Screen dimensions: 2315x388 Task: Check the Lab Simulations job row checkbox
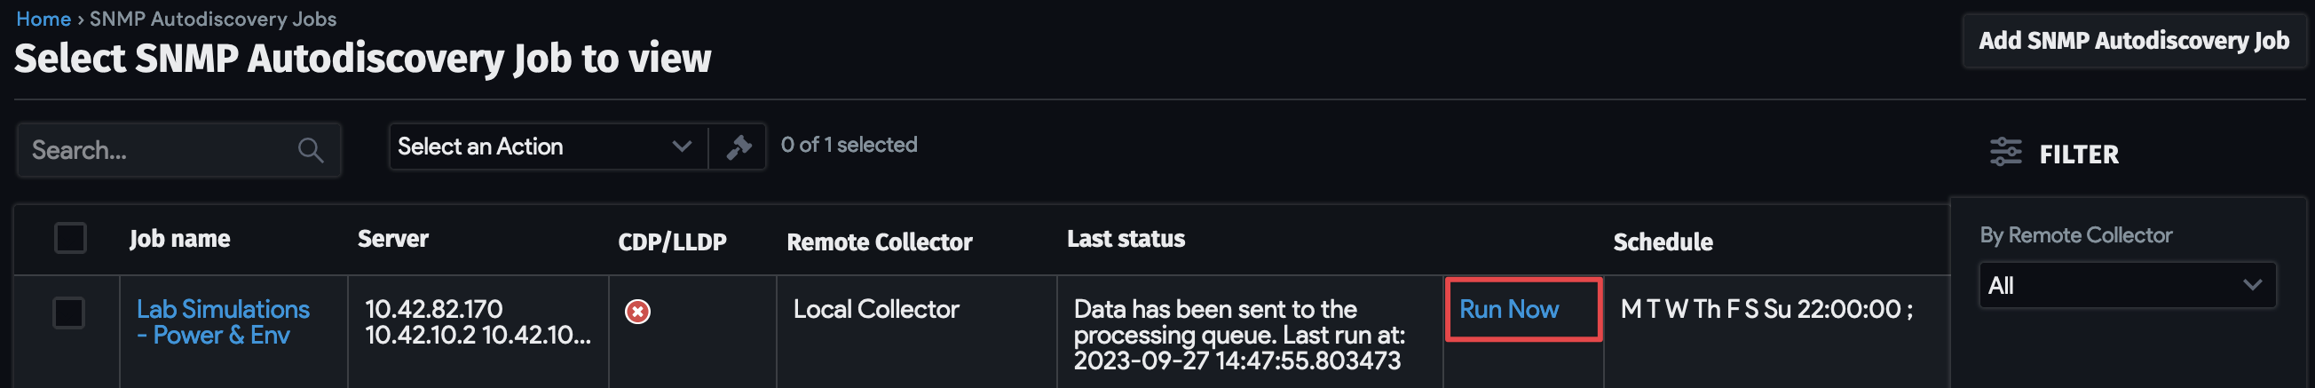click(69, 313)
